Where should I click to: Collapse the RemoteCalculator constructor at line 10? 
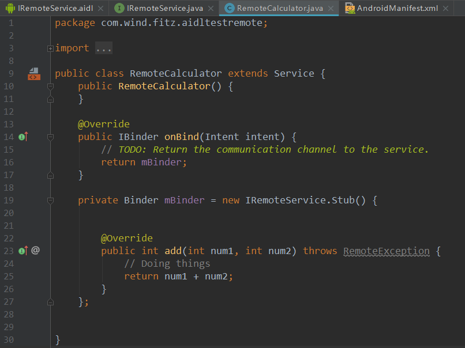50,86
